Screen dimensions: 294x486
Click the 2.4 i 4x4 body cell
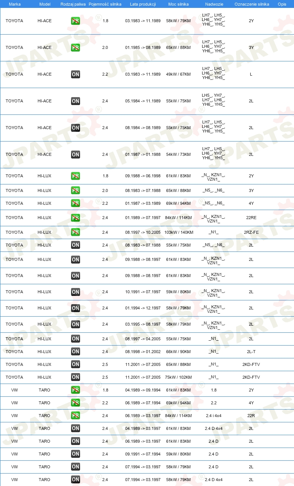(x=214, y=416)
